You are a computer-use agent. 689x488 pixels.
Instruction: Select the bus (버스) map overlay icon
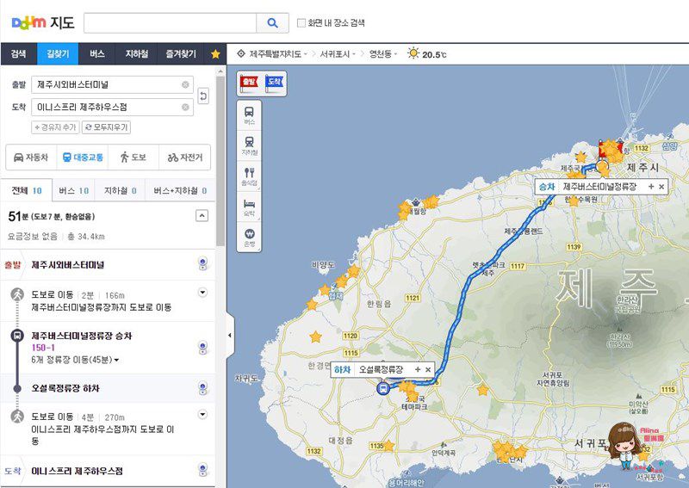coord(249,115)
